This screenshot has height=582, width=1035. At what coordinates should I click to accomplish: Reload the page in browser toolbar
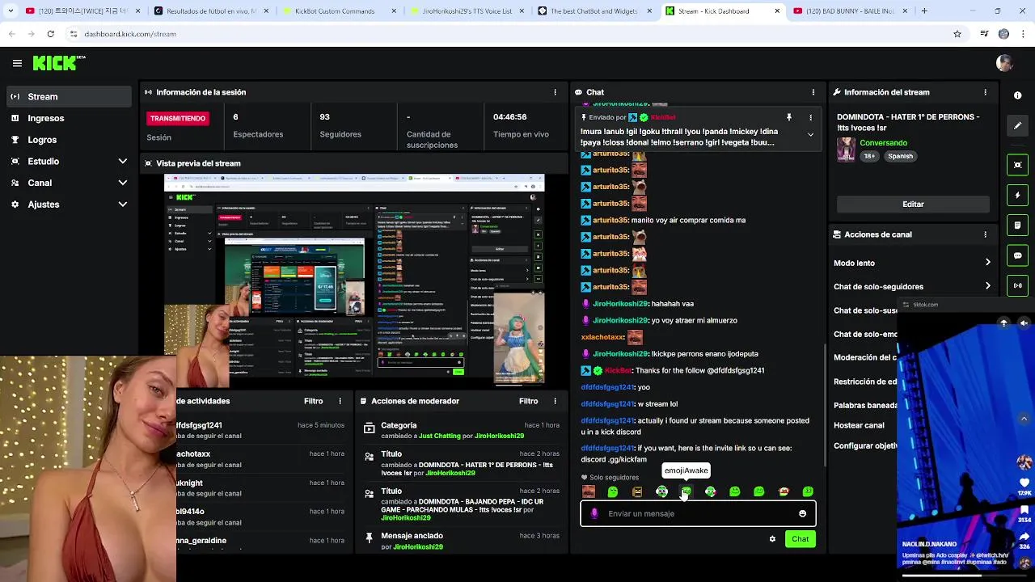tap(50, 34)
